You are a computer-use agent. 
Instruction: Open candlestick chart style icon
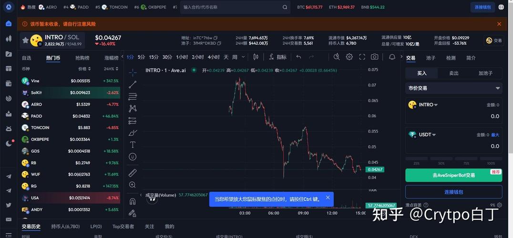(x=256, y=57)
